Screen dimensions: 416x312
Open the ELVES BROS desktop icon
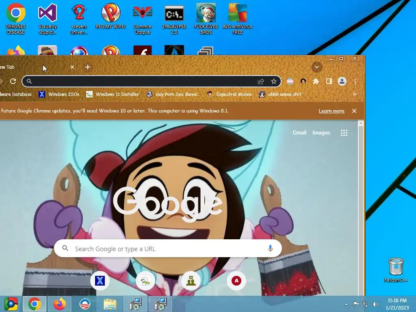click(206, 19)
